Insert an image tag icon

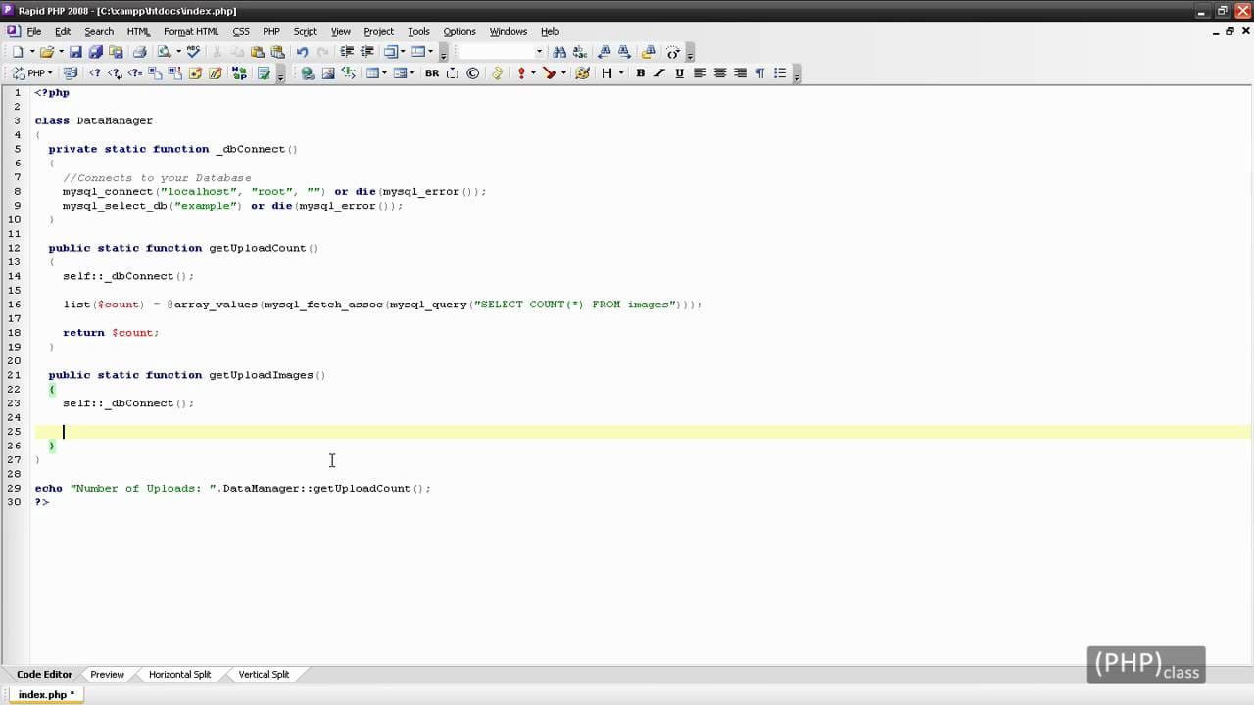(x=328, y=73)
